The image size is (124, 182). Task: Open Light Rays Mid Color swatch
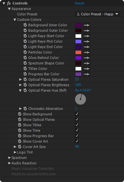tap(78, 41)
